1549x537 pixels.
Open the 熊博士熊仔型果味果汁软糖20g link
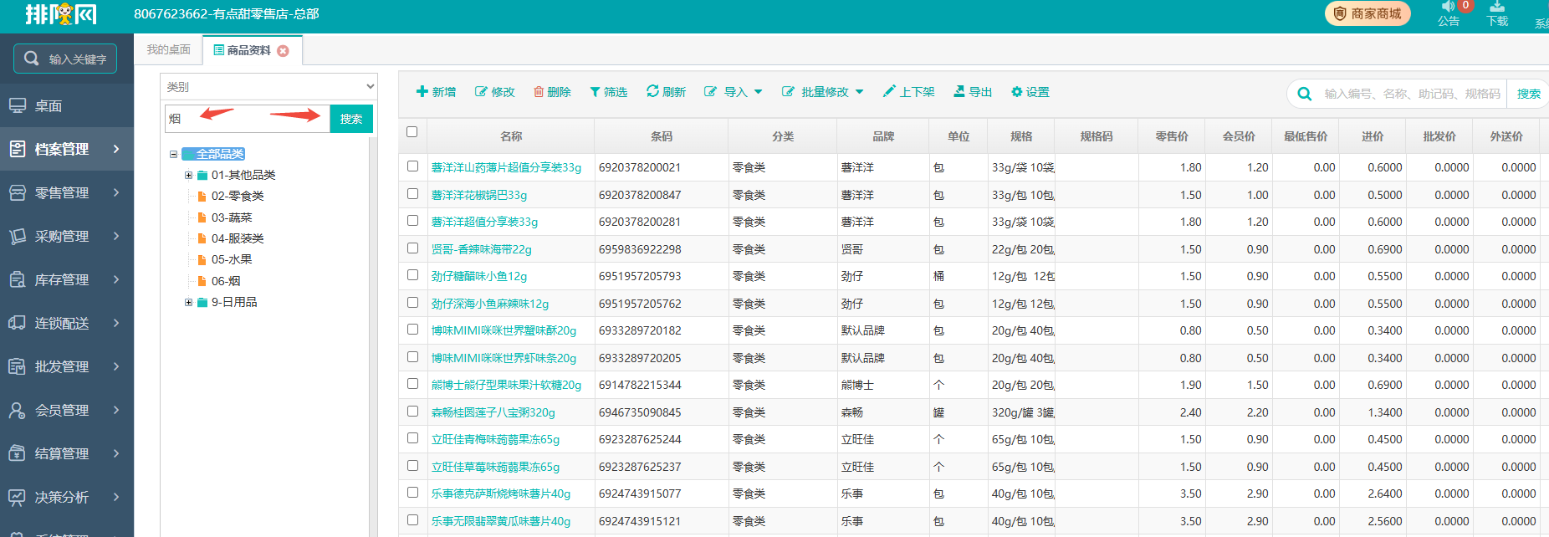[506, 385]
